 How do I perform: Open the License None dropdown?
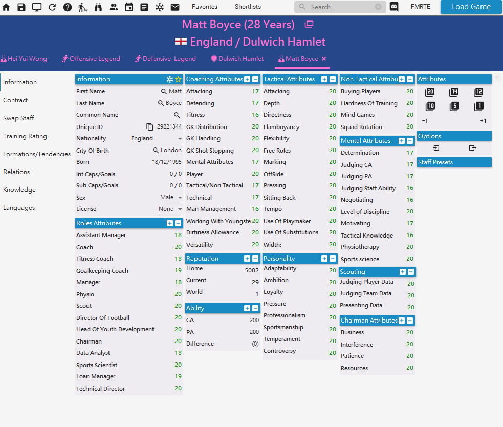(x=170, y=209)
